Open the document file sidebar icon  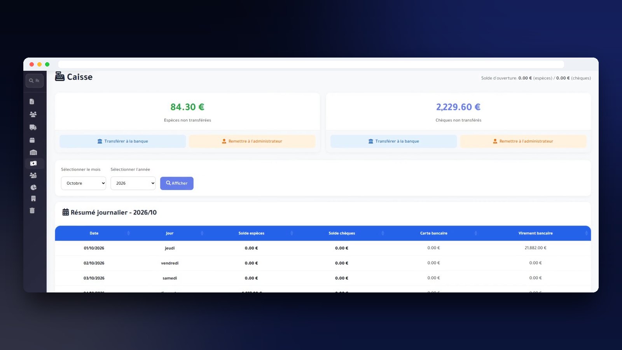(32, 101)
